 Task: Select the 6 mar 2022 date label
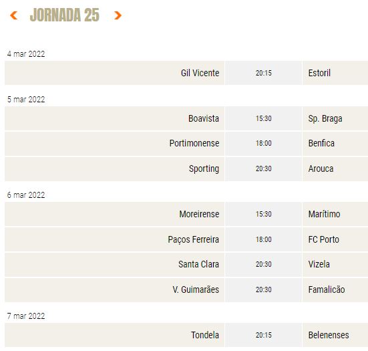[x=26, y=195]
